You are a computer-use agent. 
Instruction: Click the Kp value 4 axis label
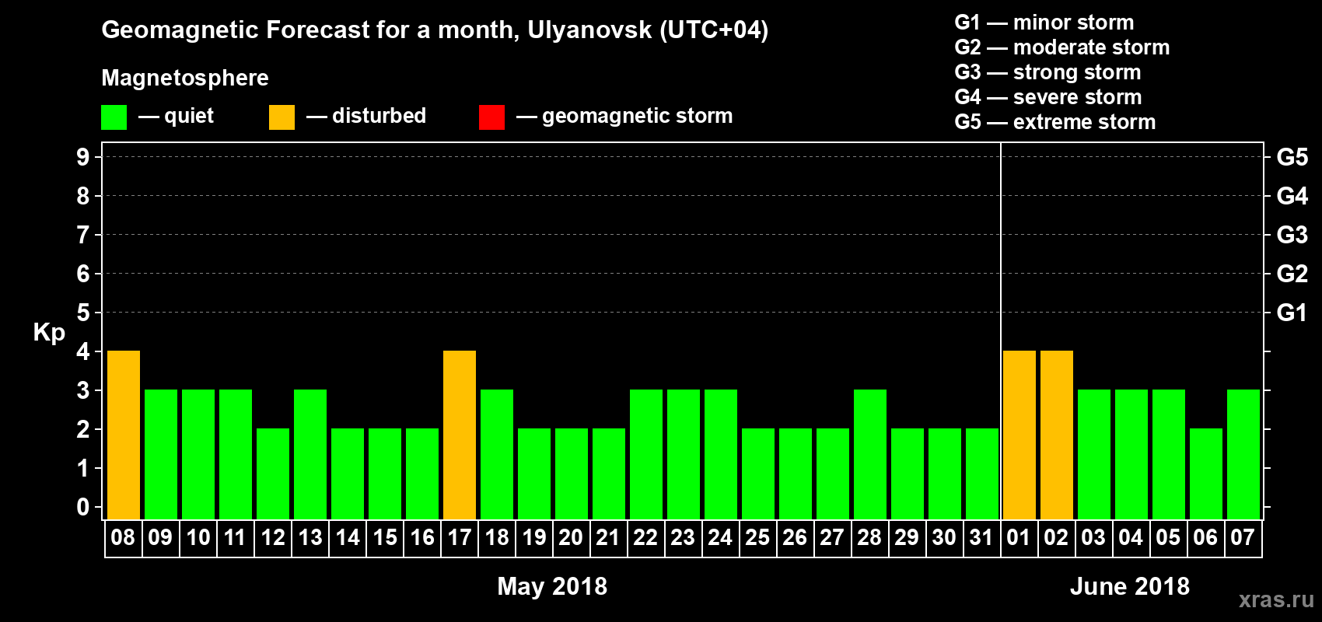pos(83,351)
